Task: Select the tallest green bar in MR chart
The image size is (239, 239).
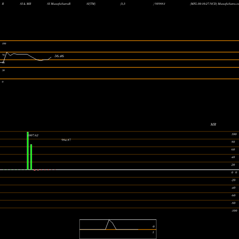Action: point(28,151)
